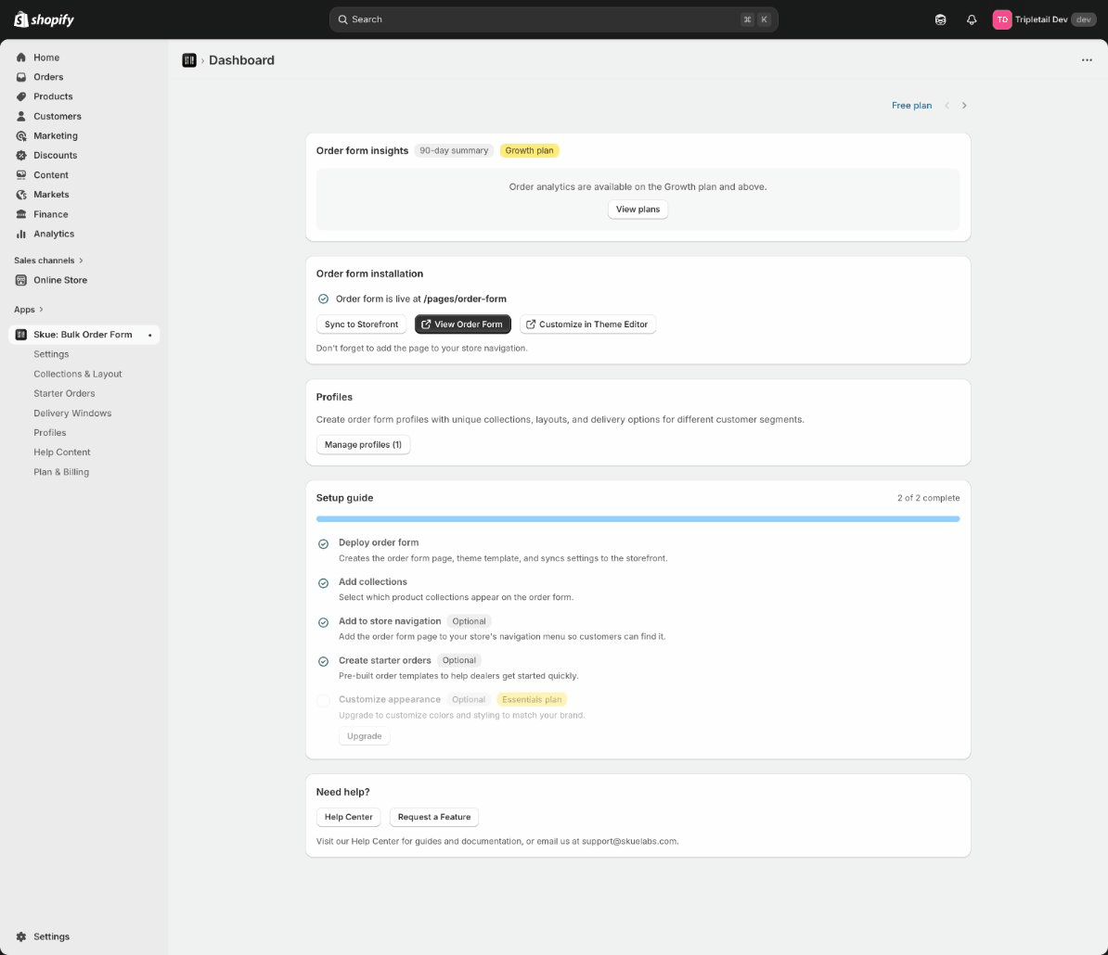Click the Search field in the top bar
1108x955 pixels.
tap(553, 19)
